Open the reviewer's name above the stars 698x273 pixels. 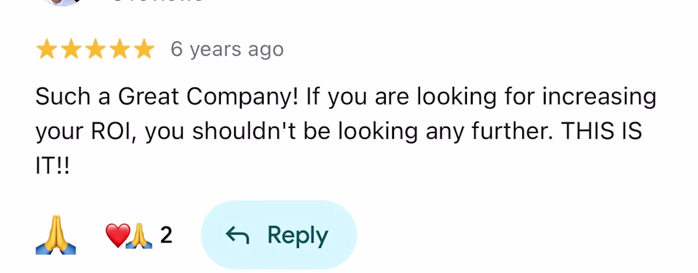click(x=159, y=2)
